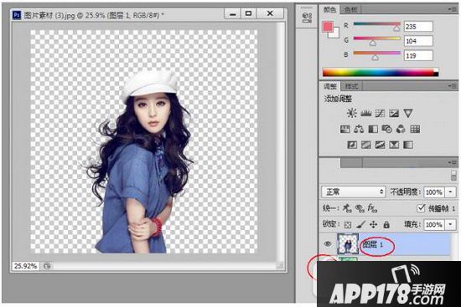Toggle lock position for the layer
Image resolution: width=461 pixels, height=307 pixels.
pyautogui.click(x=373, y=225)
